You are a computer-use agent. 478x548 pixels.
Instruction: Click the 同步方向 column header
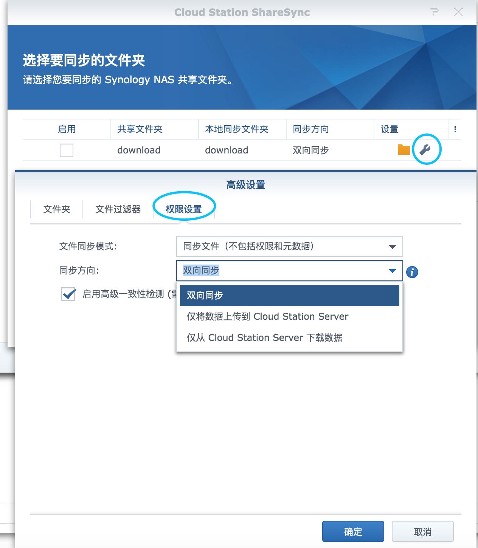tap(330, 129)
